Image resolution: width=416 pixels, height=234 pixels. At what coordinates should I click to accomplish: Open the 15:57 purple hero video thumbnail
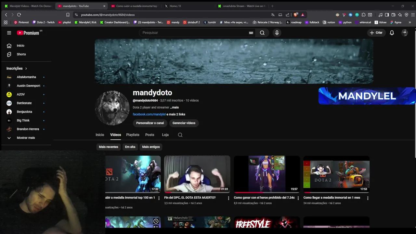(x=267, y=174)
